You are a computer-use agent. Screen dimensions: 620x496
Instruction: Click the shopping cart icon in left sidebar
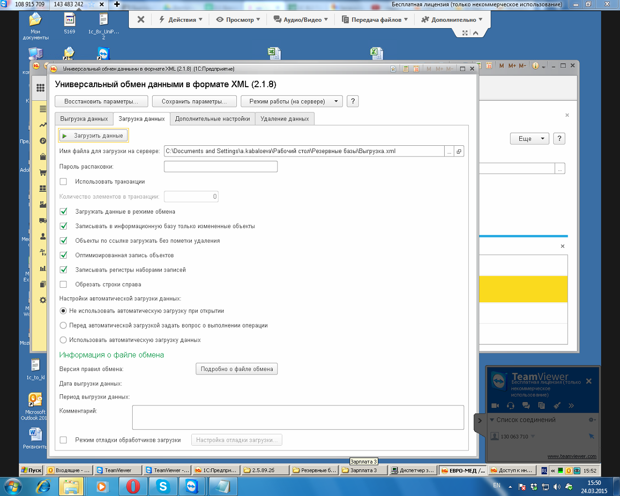[43, 172]
